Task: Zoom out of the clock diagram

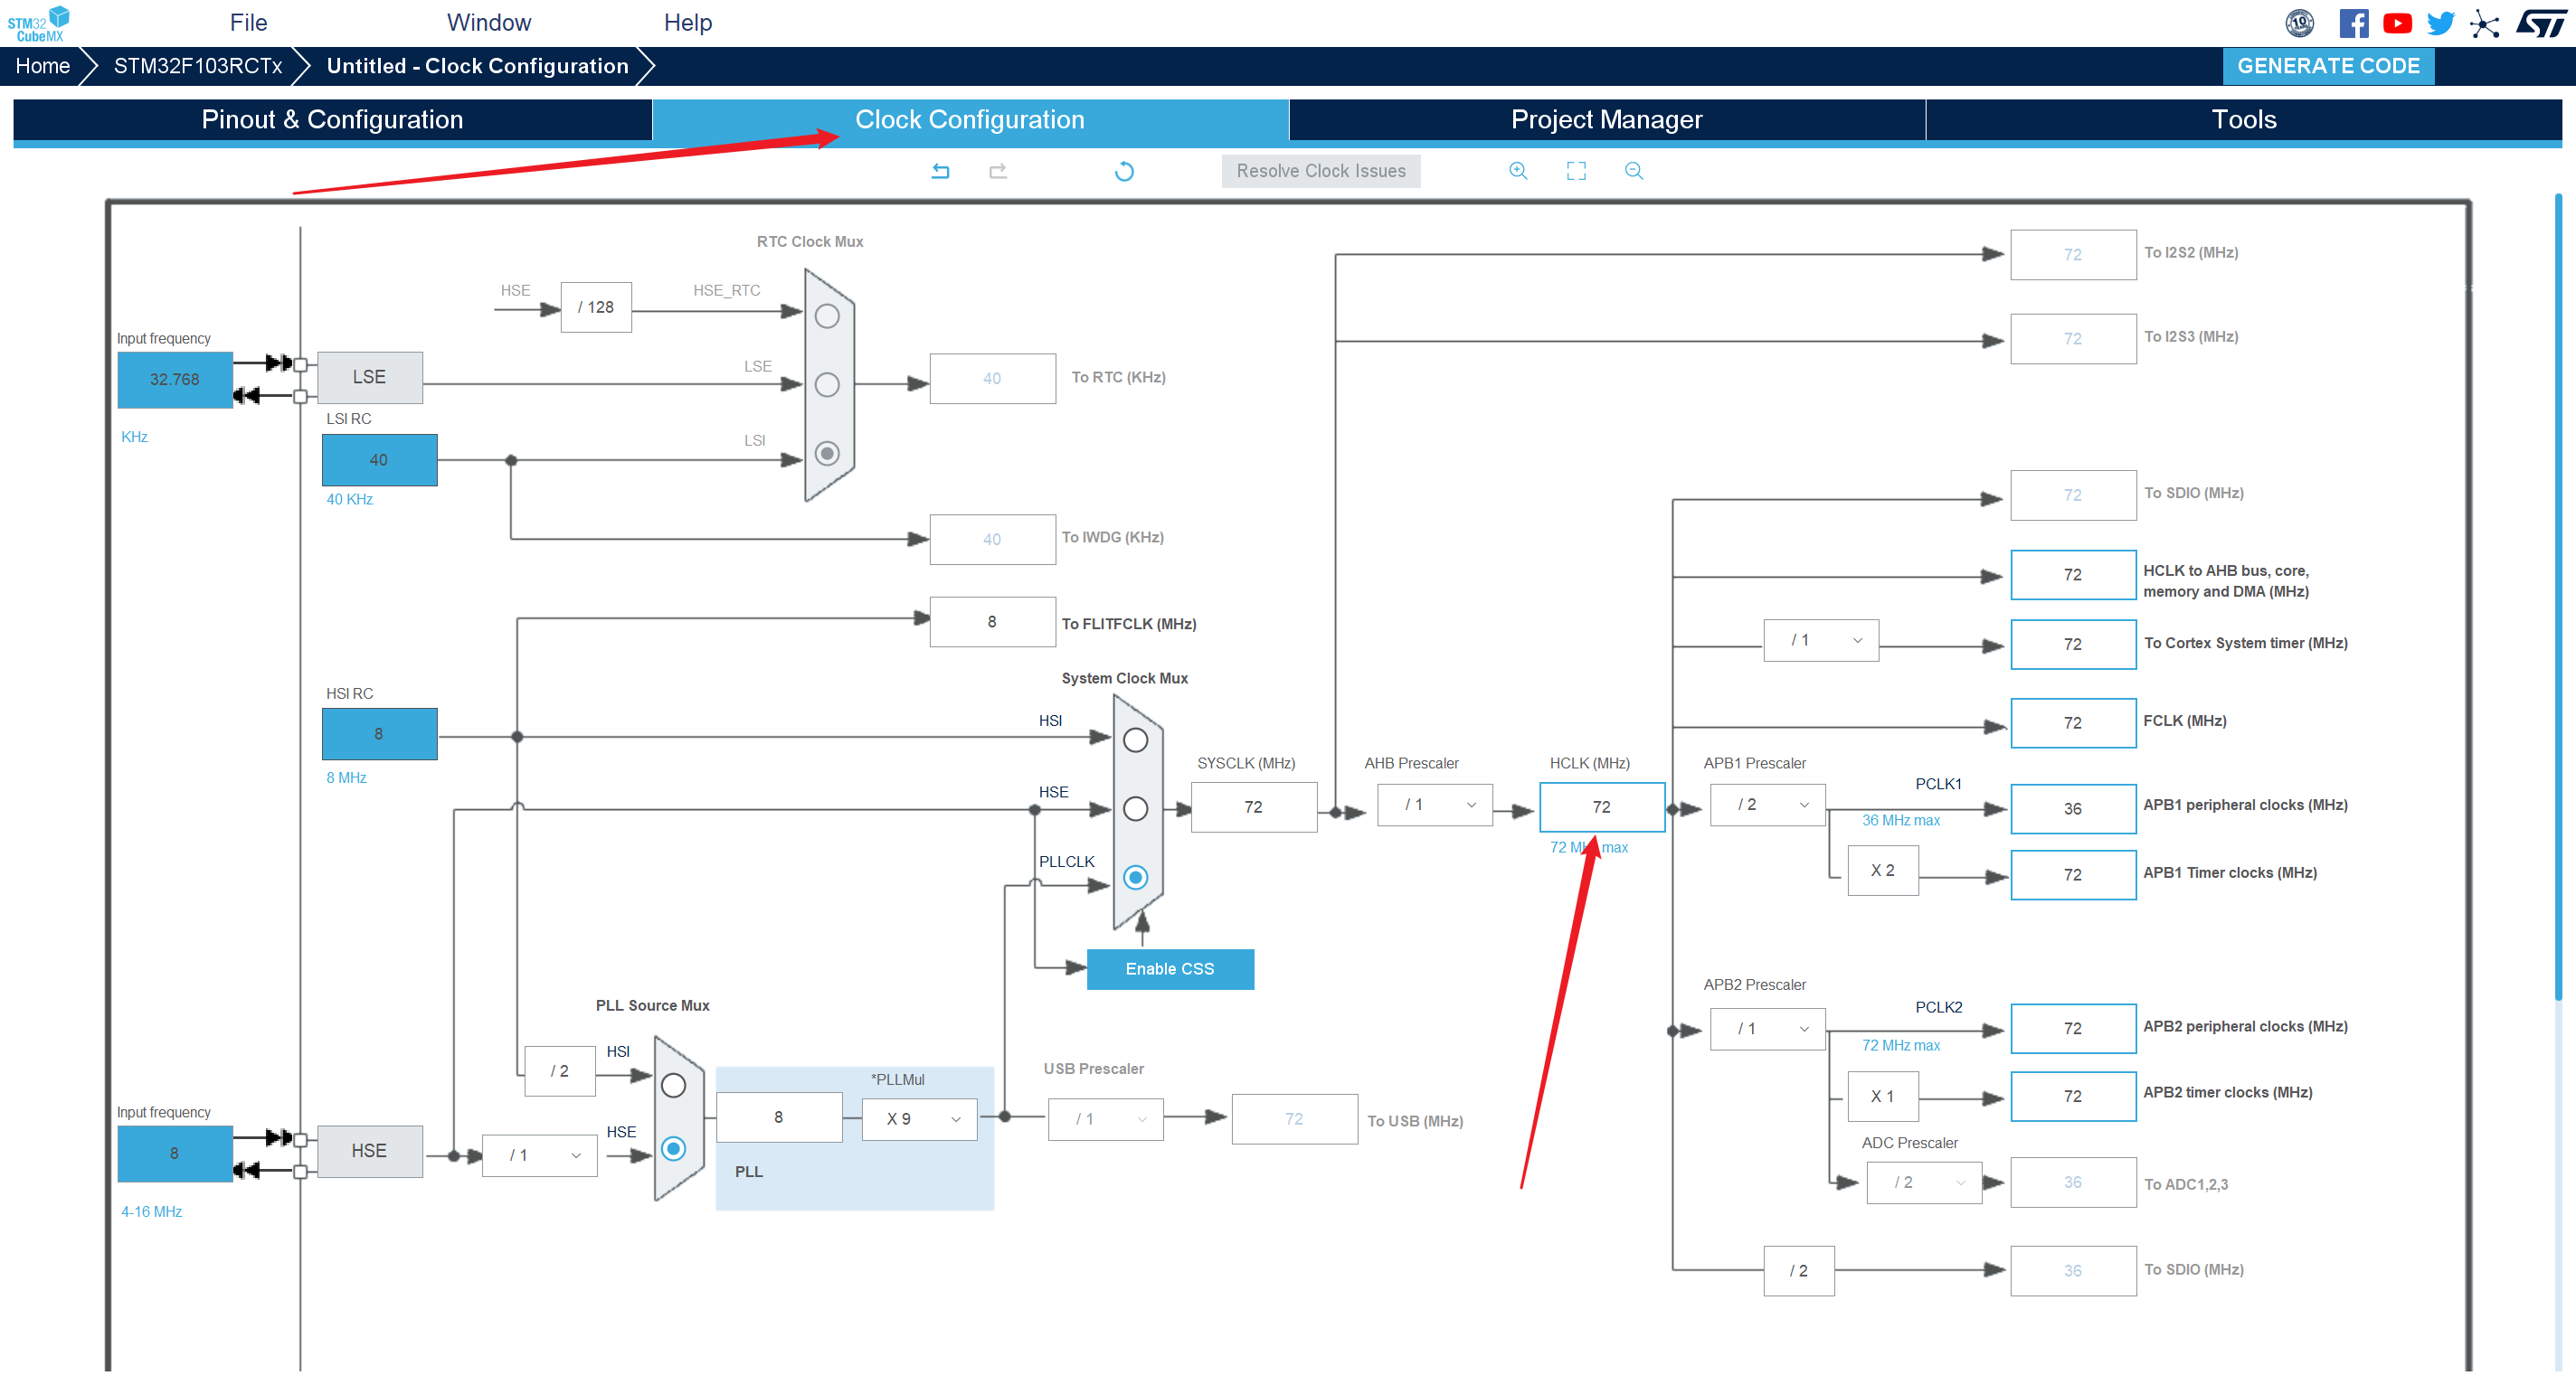Action: coord(1634,171)
